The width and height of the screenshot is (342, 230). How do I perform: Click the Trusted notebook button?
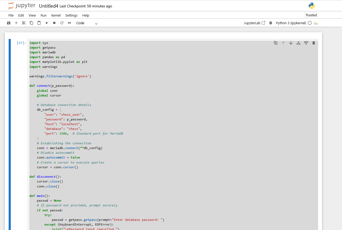click(311, 15)
